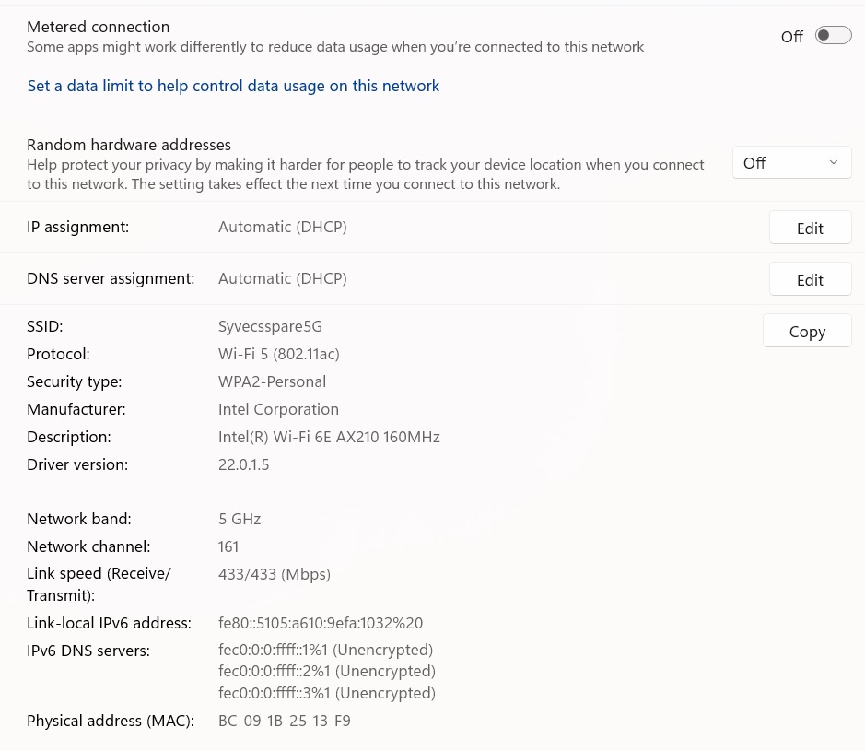The width and height of the screenshot is (865, 751).
Task: Click the 5 GHz network band value
Action: tap(240, 519)
